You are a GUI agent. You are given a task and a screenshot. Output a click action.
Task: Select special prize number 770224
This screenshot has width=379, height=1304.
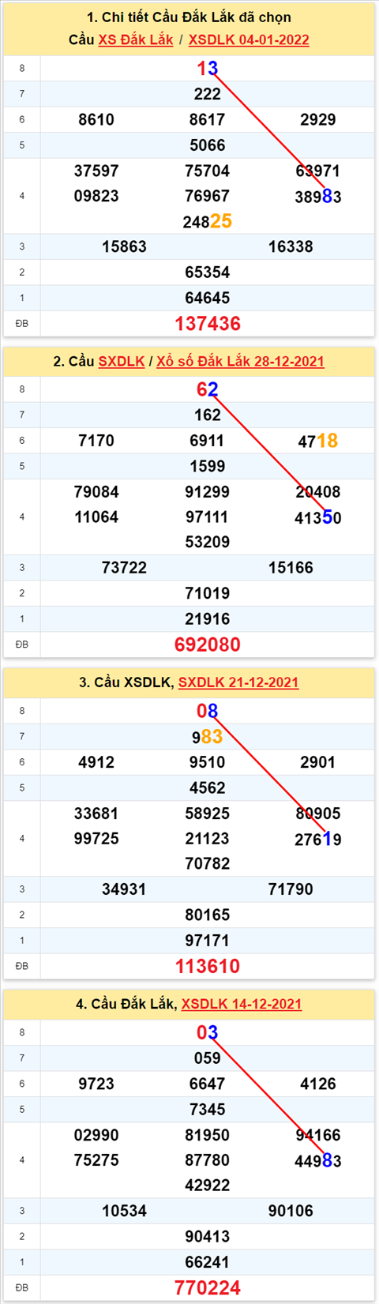pyautogui.click(x=208, y=1287)
